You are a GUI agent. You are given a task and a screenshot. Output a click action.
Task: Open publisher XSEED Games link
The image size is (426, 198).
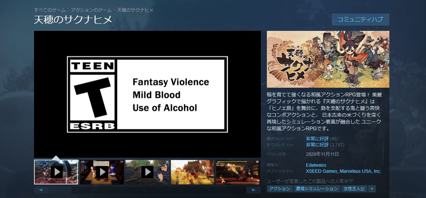321,171
